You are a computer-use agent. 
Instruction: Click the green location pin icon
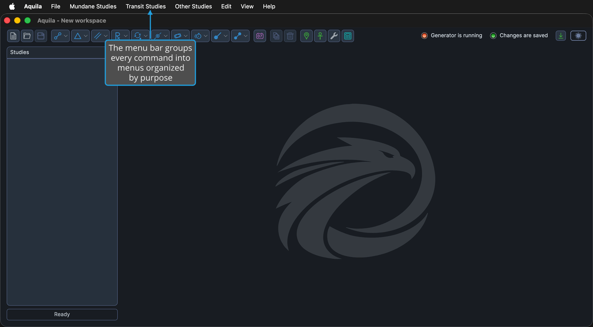(306, 36)
